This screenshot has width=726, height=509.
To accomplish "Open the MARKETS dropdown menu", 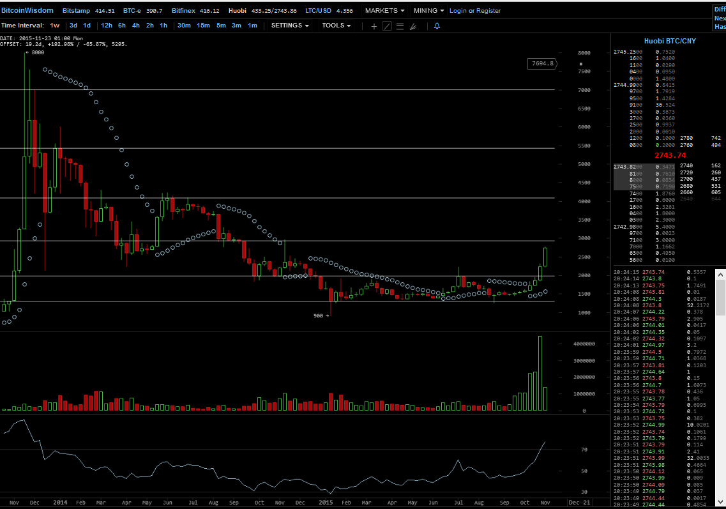I will click(x=384, y=10).
